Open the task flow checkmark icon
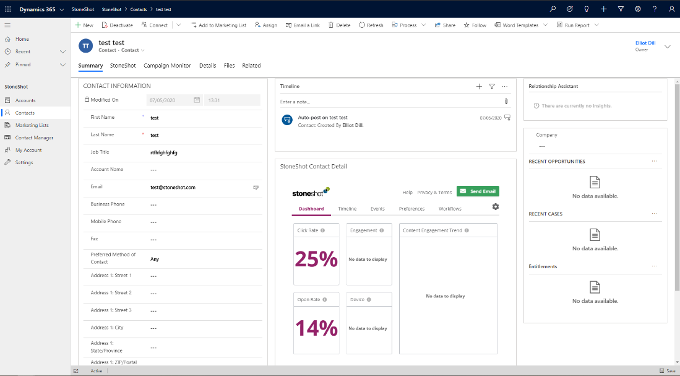 (569, 9)
